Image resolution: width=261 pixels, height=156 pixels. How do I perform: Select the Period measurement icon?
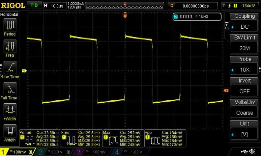pyautogui.click(x=10, y=25)
